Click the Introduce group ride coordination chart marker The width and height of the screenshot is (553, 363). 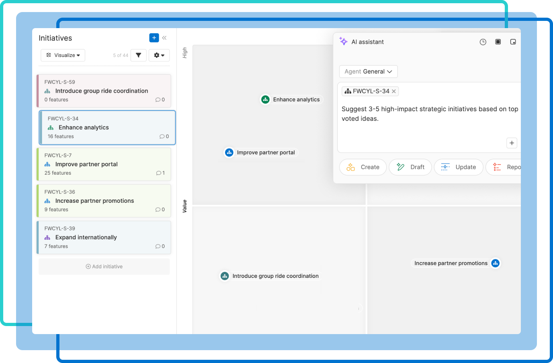pyautogui.click(x=225, y=276)
